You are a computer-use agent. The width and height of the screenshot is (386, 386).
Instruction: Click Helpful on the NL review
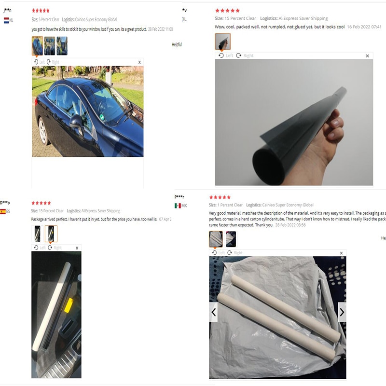pos(177,44)
